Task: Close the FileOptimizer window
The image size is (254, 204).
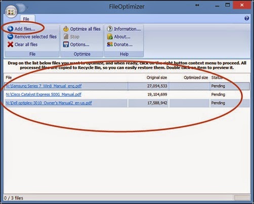Action: pos(242,5)
